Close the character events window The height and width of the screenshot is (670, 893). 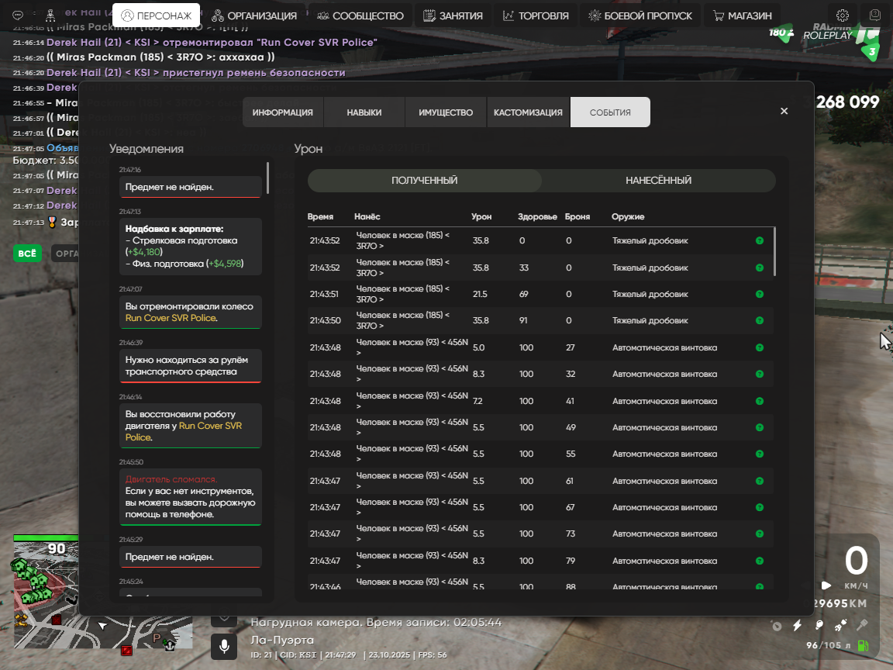[784, 111]
